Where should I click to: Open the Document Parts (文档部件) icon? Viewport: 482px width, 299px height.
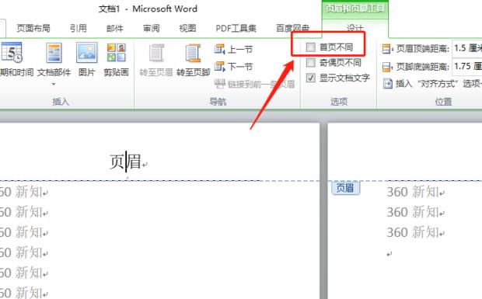pyautogui.click(x=54, y=53)
